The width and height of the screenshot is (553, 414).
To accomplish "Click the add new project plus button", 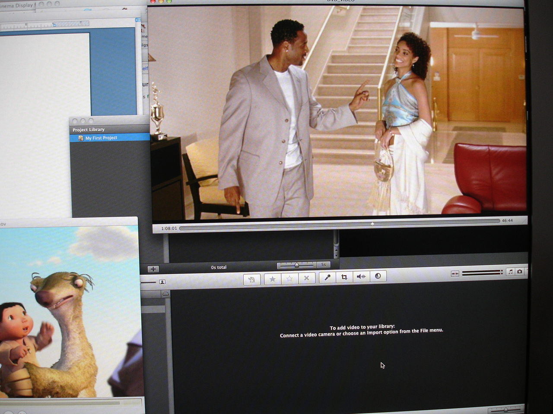I will (153, 269).
